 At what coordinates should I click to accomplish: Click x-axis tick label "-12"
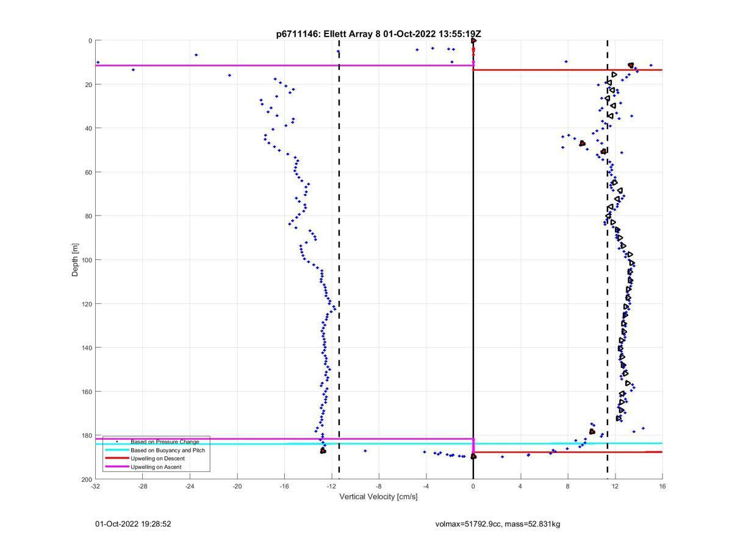331,486
